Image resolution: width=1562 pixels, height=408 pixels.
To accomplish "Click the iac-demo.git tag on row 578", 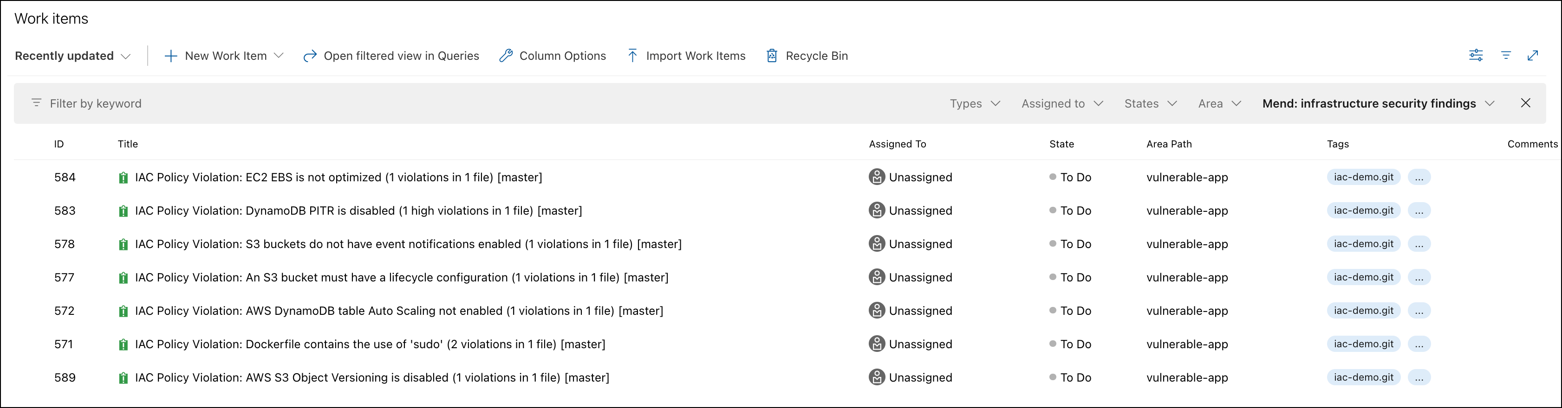I will coord(1363,243).
